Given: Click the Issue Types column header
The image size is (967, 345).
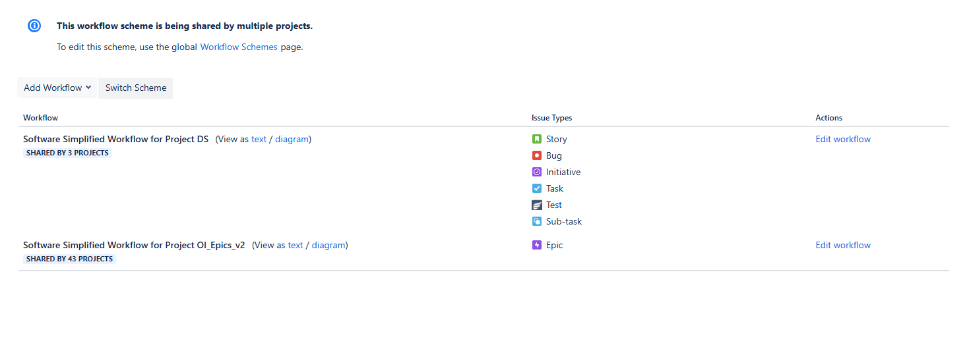Looking at the screenshot, I should (552, 118).
